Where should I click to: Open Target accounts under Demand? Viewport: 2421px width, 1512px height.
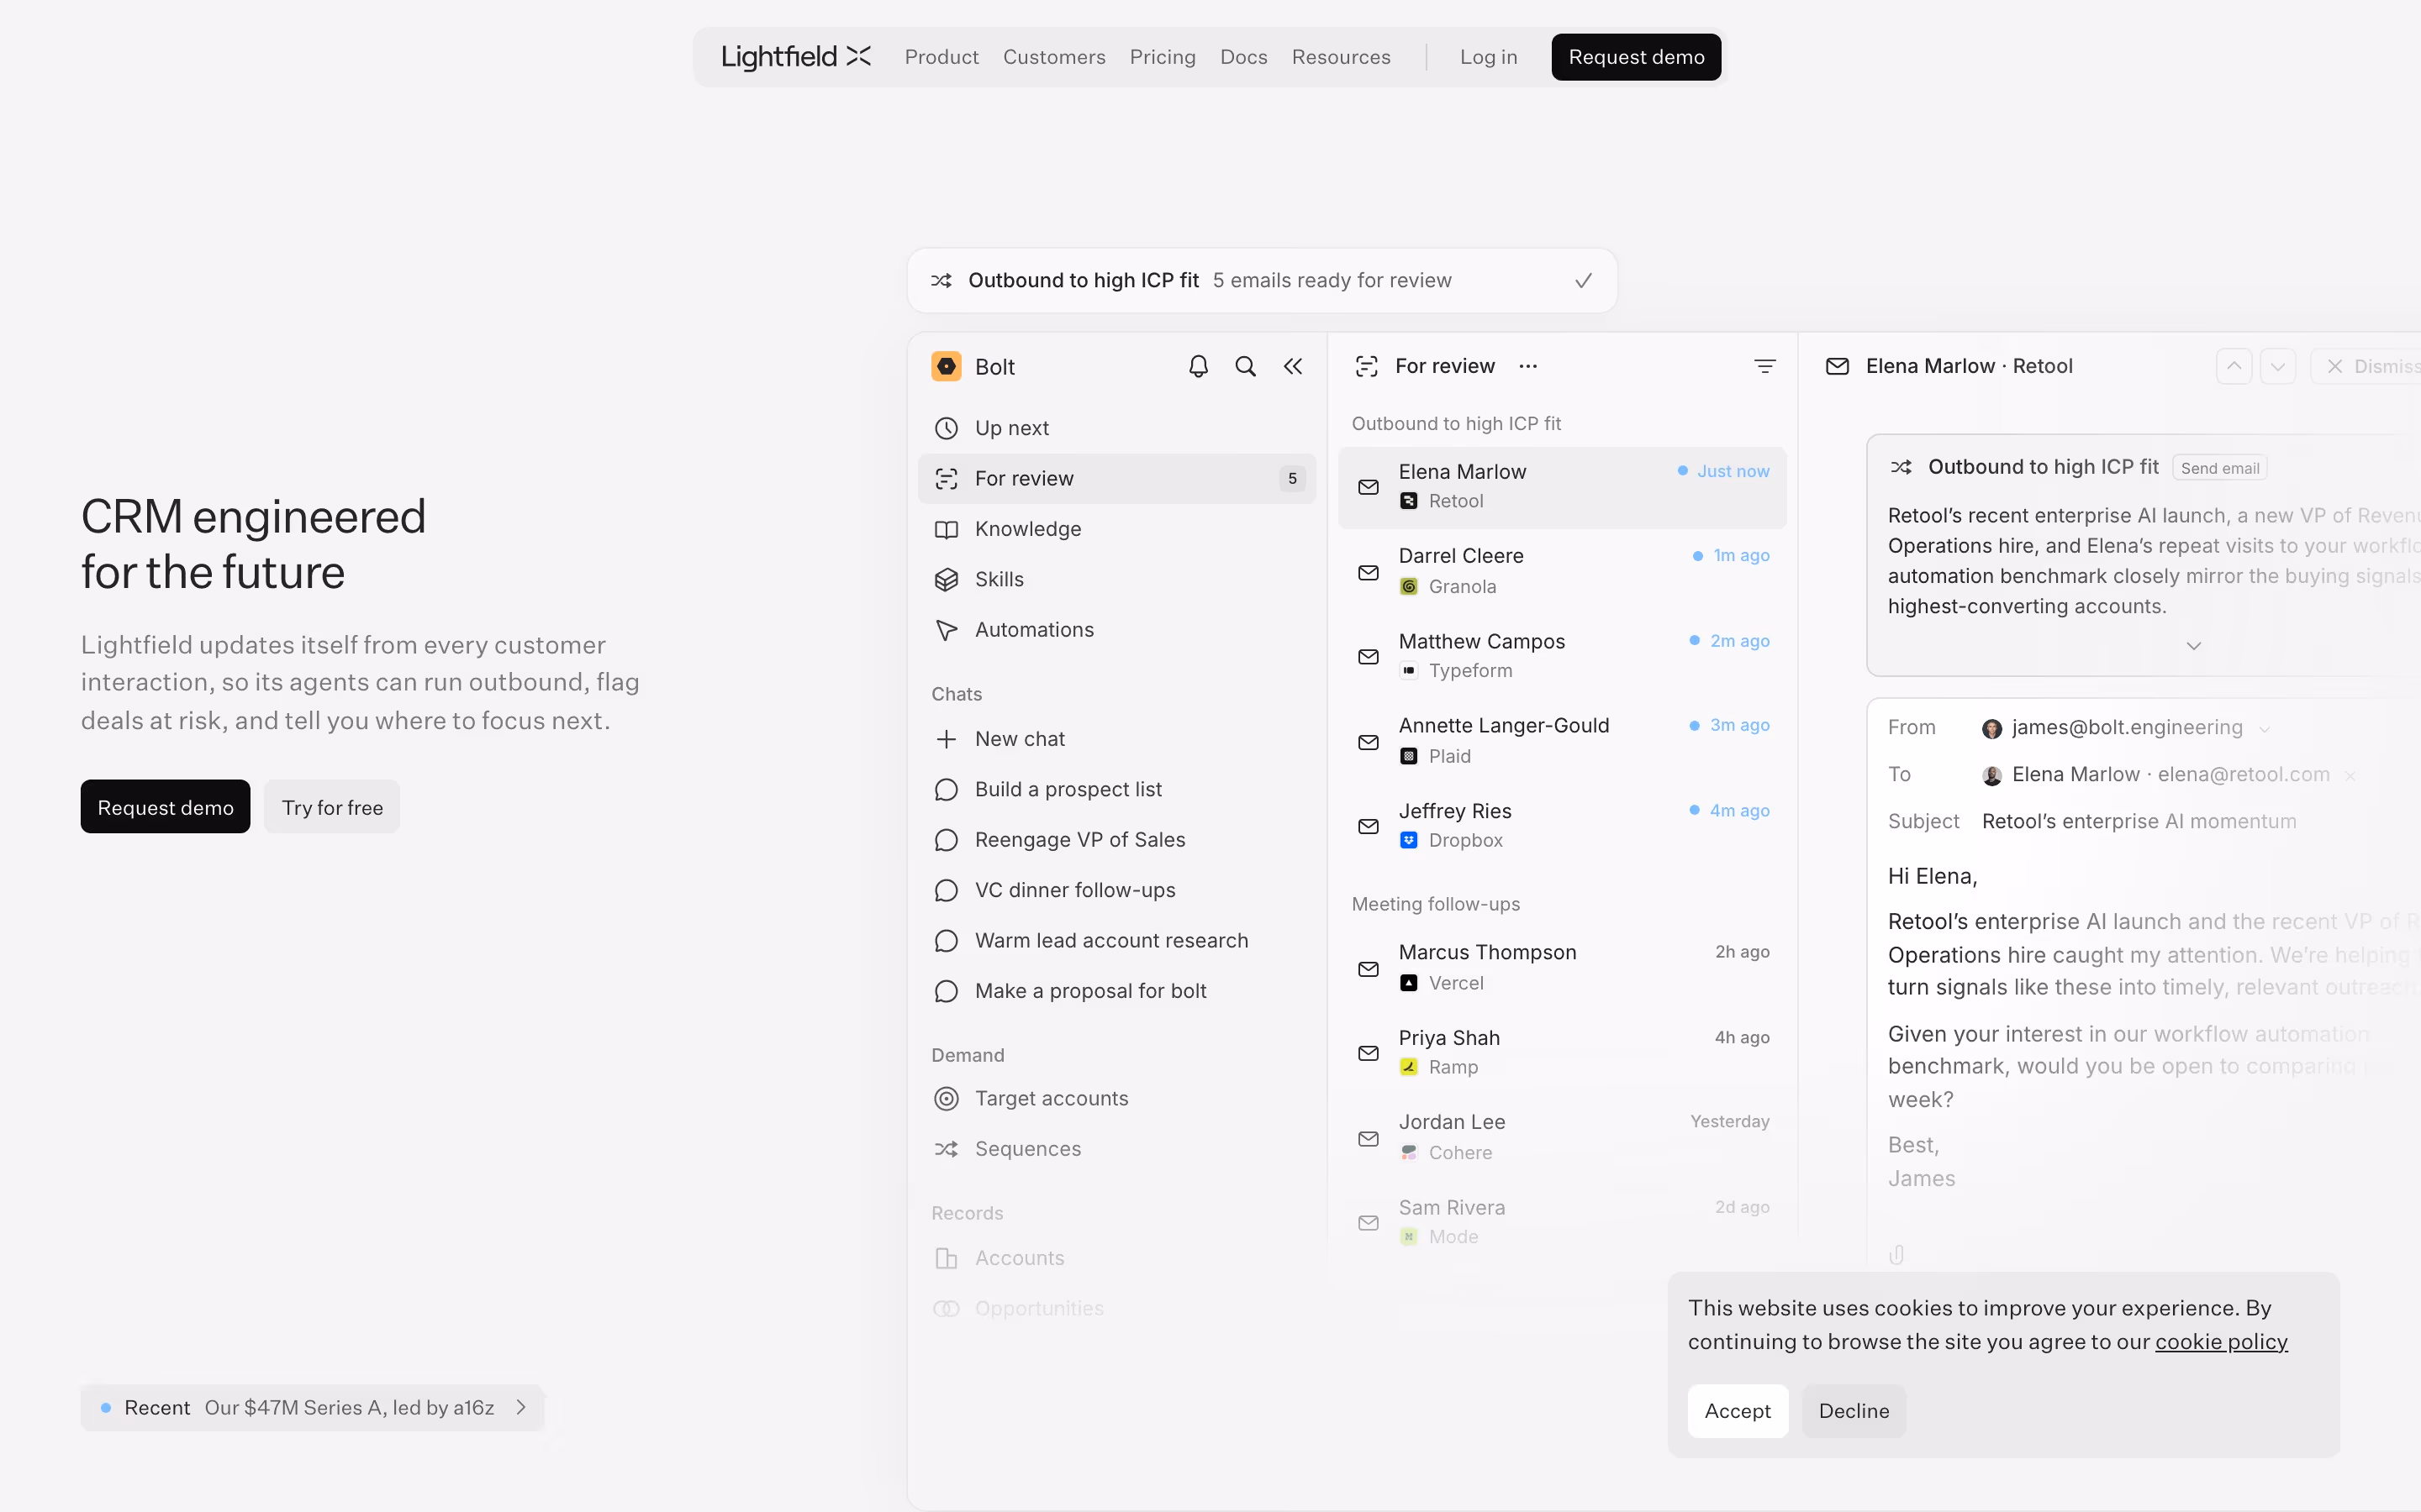coord(1116,1099)
